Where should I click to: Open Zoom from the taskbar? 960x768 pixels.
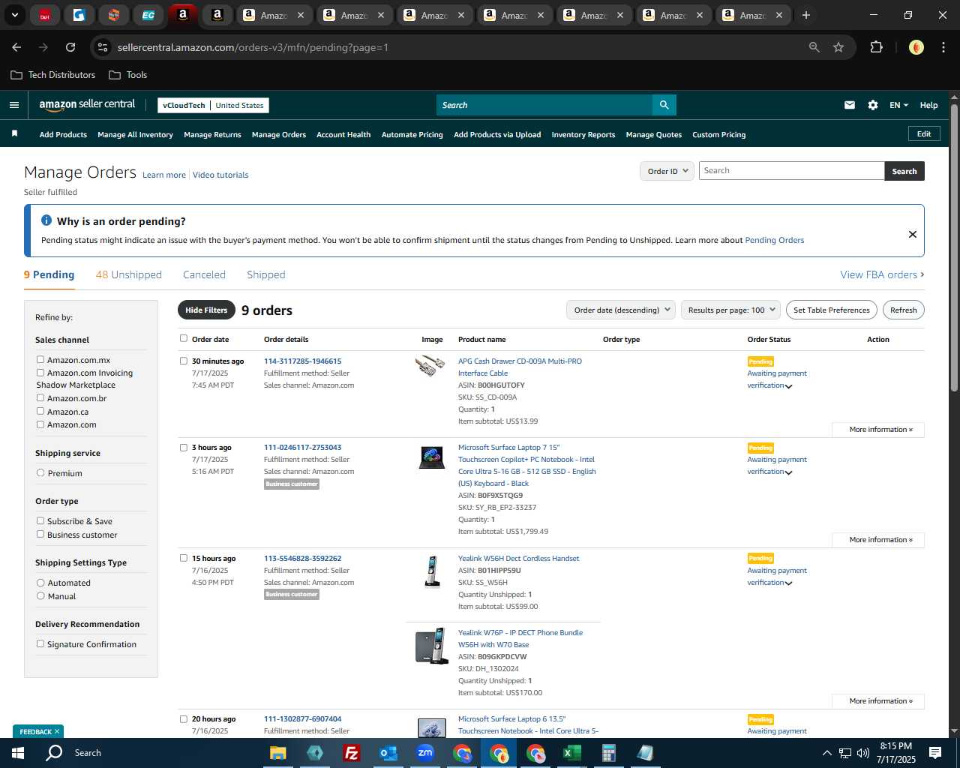point(425,753)
